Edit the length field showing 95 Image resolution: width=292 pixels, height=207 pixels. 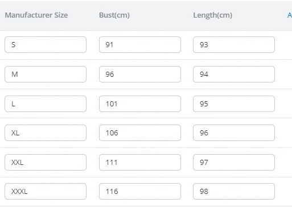tap(234, 104)
